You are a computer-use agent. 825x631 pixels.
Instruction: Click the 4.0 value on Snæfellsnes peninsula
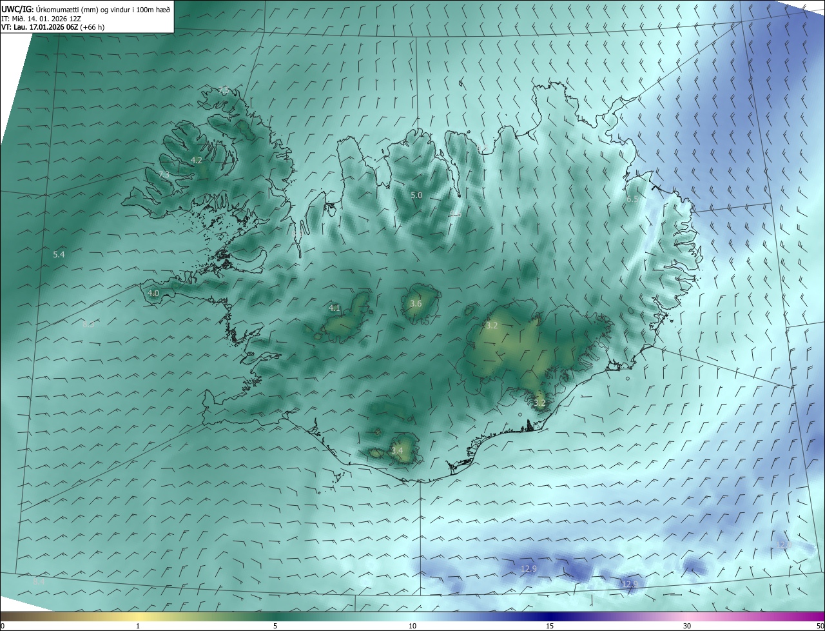(153, 293)
